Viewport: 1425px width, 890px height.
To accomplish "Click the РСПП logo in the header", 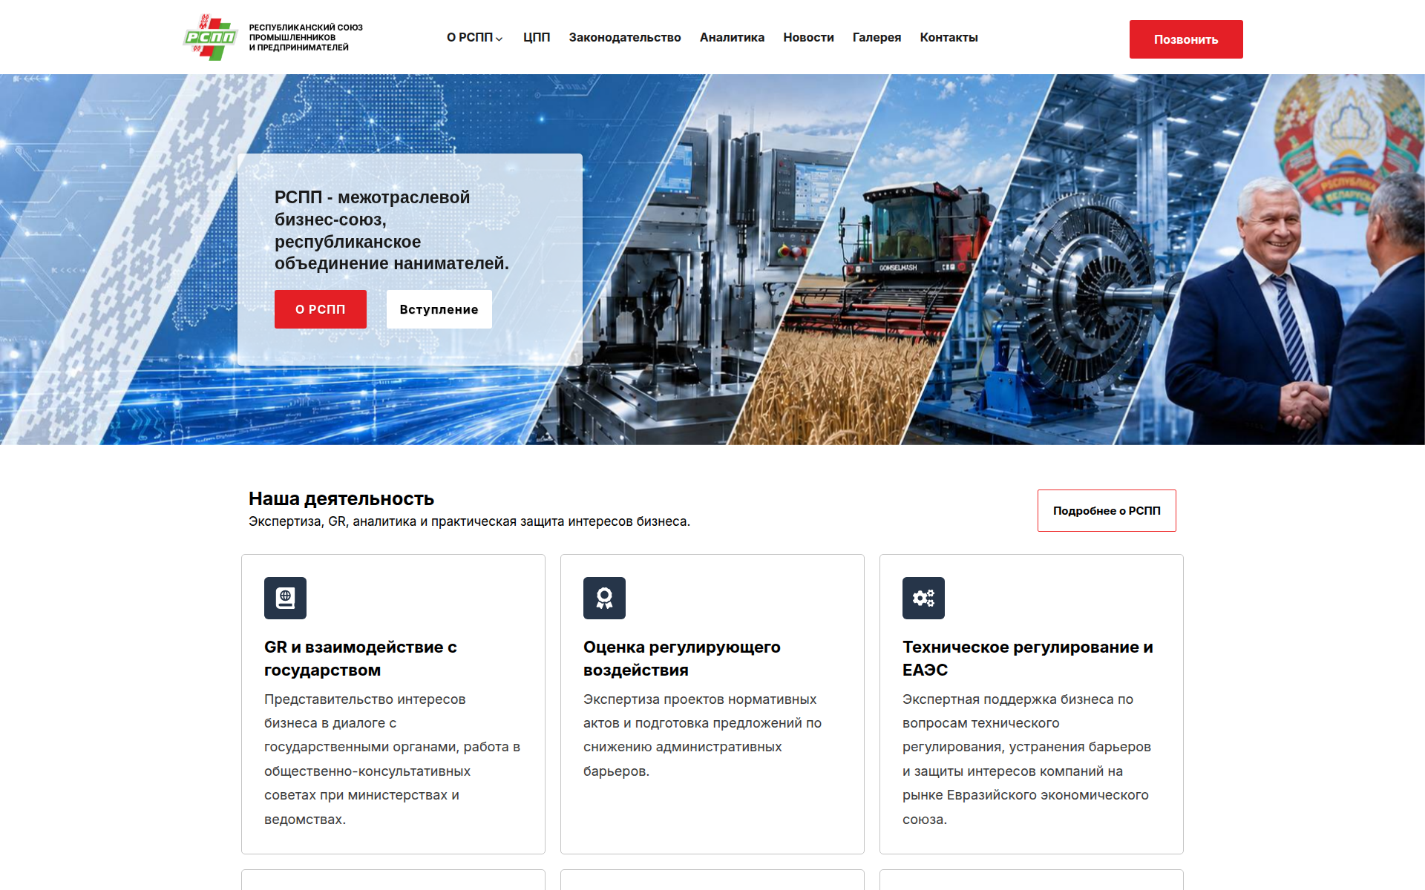I will pos(211,37).
